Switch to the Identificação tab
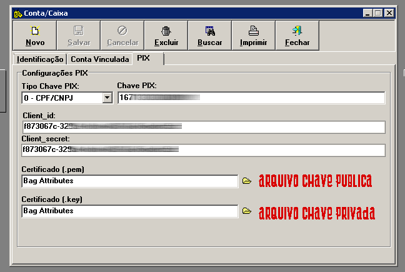 (x=40, y=59)
